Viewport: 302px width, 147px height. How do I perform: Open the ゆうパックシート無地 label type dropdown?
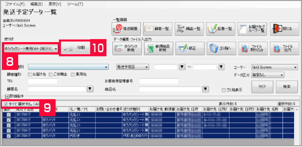point(31,49)
